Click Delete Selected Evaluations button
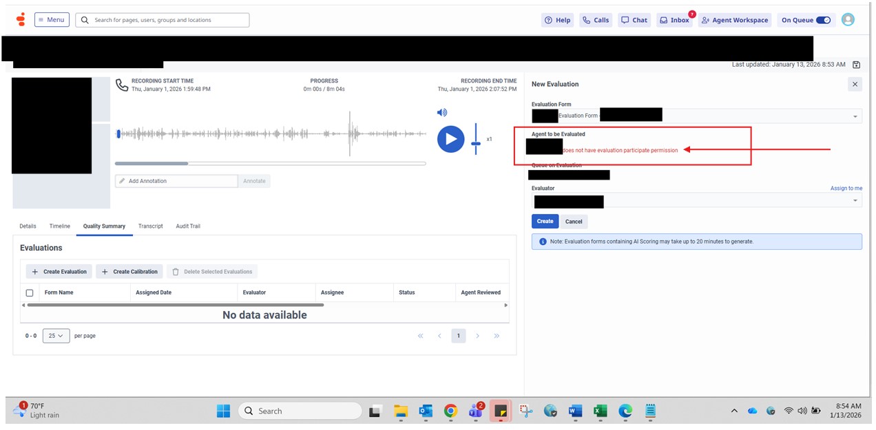This screenshot has height=430, width=876. (x=212, y=272)
